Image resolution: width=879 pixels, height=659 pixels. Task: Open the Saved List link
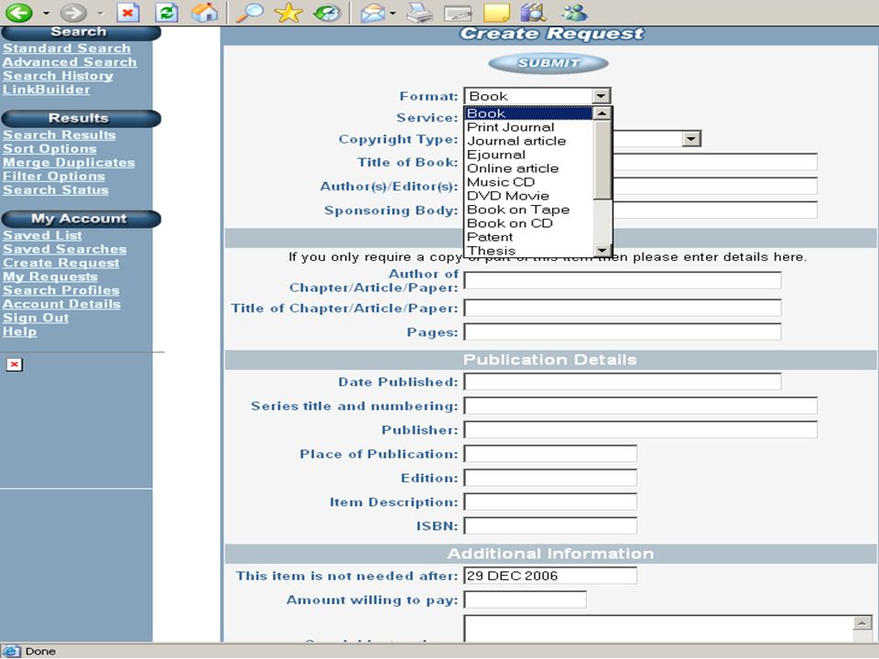[42, 235]
